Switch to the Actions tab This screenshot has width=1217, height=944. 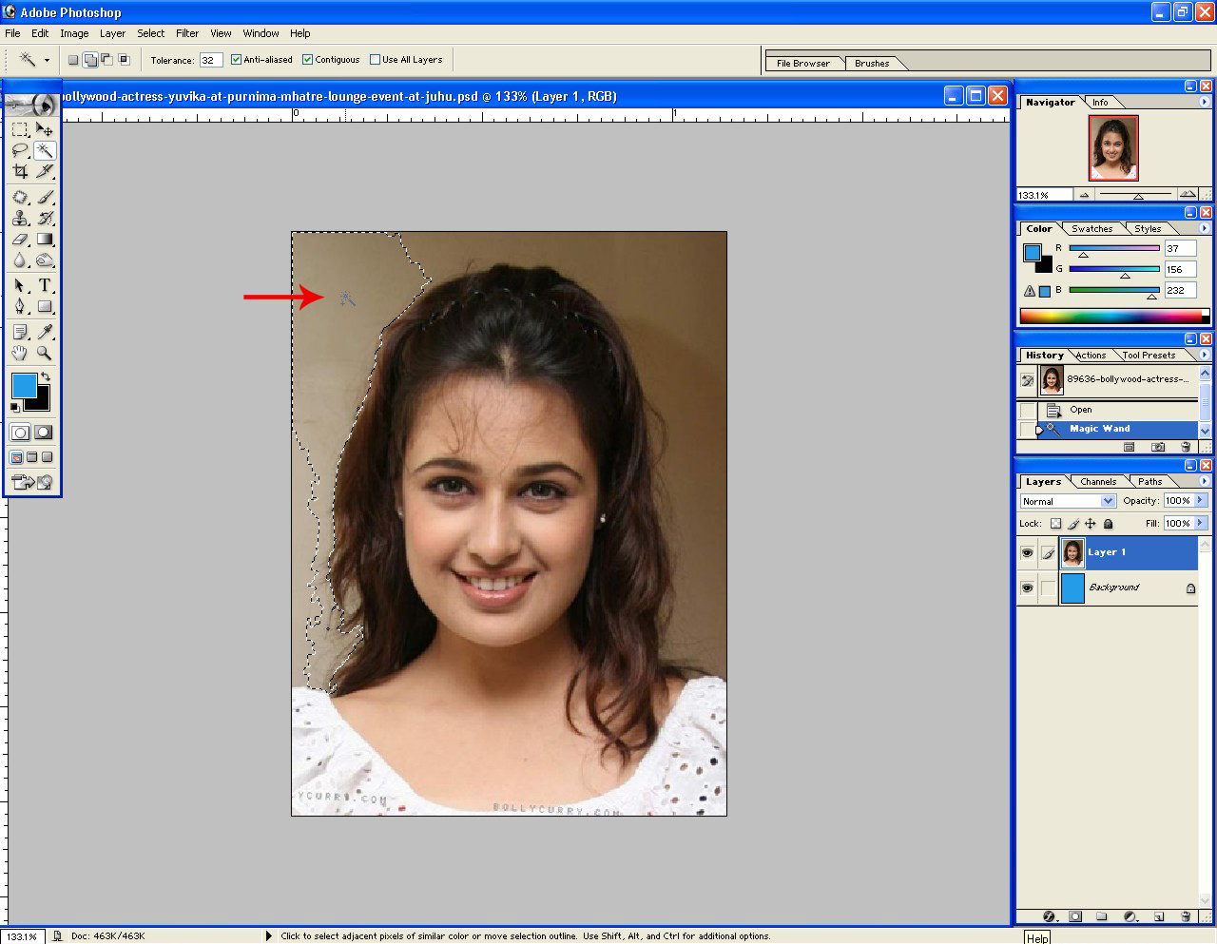click(1091, 356)
